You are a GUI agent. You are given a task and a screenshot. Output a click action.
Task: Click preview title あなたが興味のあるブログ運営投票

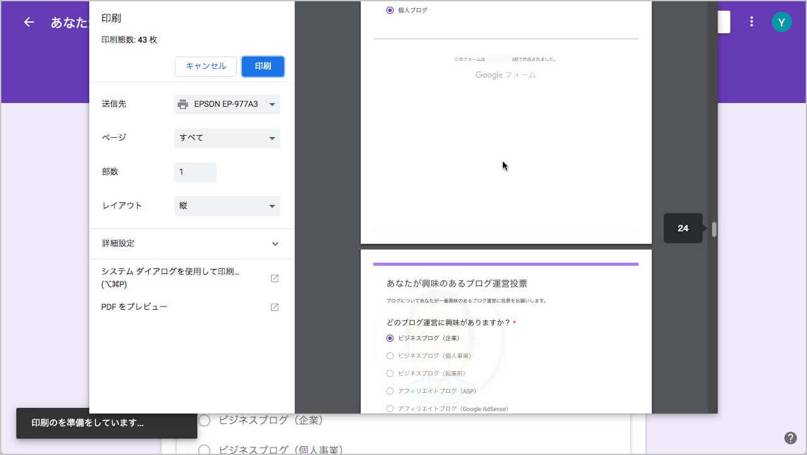tap(457, 283)
